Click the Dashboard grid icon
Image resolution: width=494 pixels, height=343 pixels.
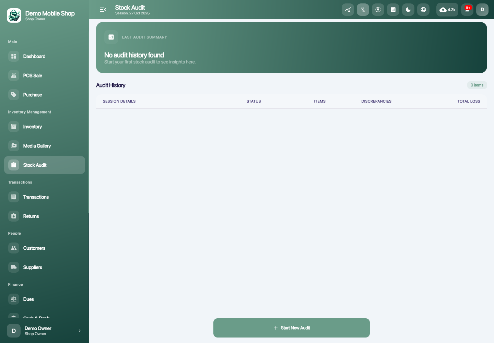(x=14, y=56)
